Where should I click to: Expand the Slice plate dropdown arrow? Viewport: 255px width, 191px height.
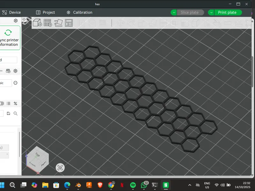coord(174,12)
